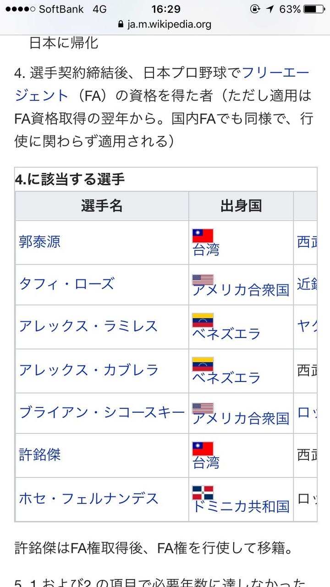
Task: Open the ブライアン・シコースキー link
Action: click(x=102, y=412)
